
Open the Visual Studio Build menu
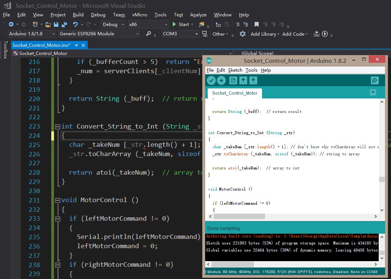click(78, 15)
